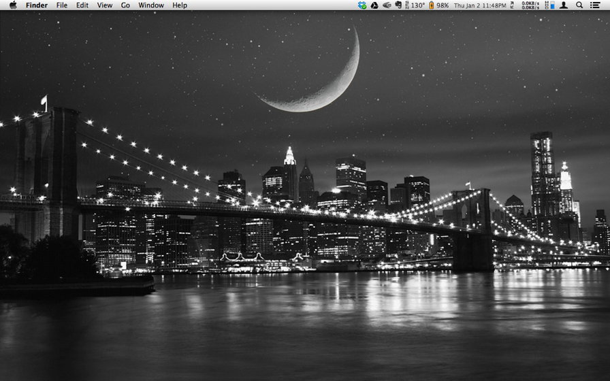Open the Help menu
The height and width of the screenshot is (381, 610).
point(180,5)
